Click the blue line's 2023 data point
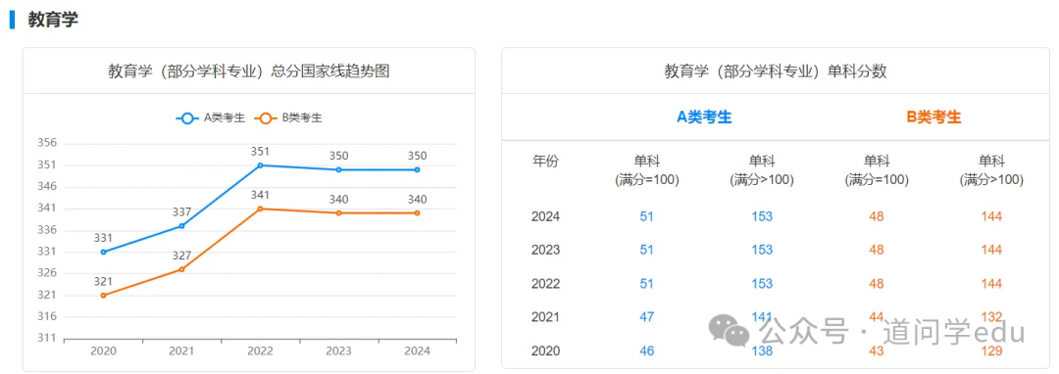 point(338,169)
